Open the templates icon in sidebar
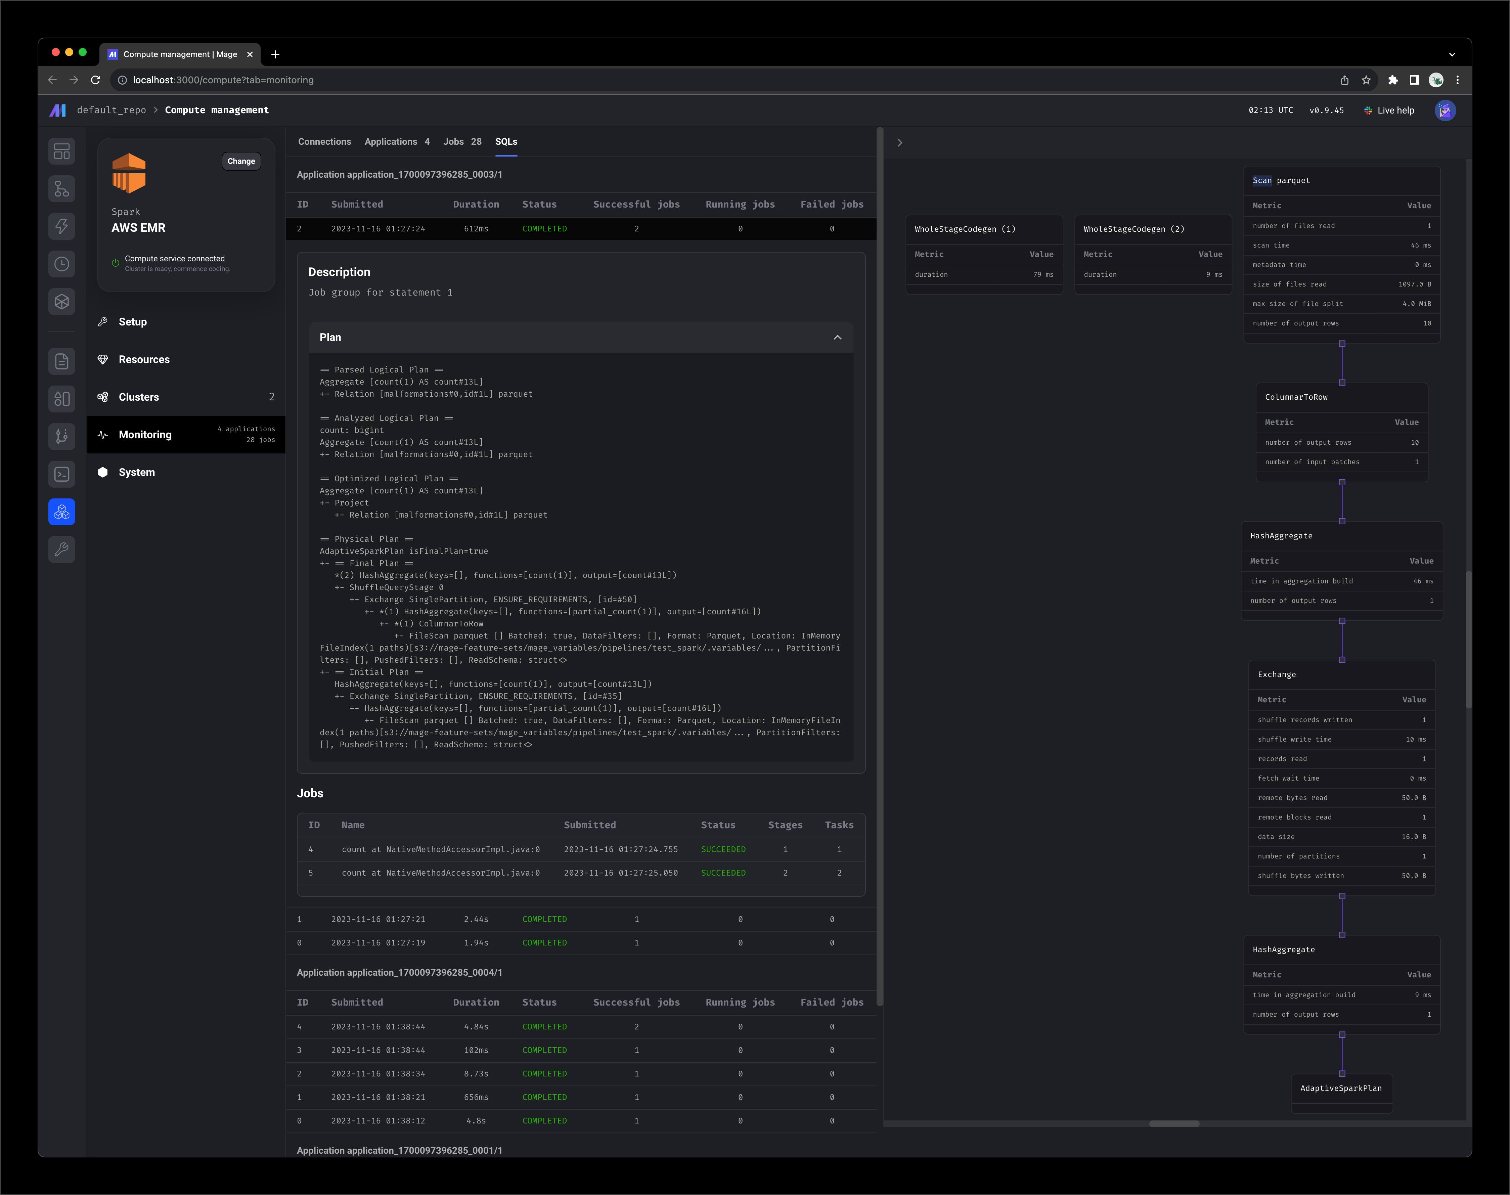The height and width of the screenshot is (1195, 1510). [x=61, y=399]
